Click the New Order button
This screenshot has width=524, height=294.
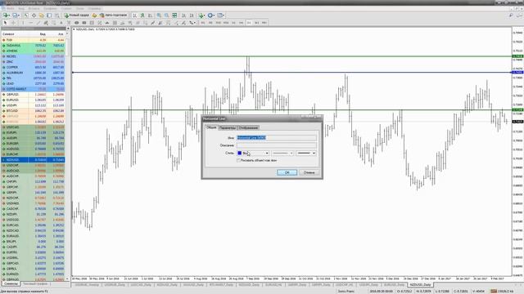[x=77, y=16]
